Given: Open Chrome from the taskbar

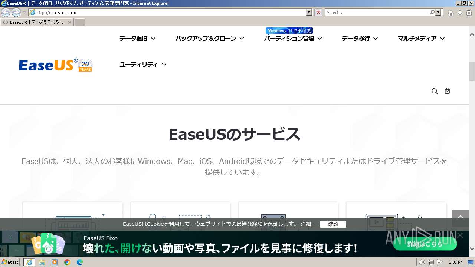Looking at the screenshot, I should pyautogui.click(x=67, y=262).
